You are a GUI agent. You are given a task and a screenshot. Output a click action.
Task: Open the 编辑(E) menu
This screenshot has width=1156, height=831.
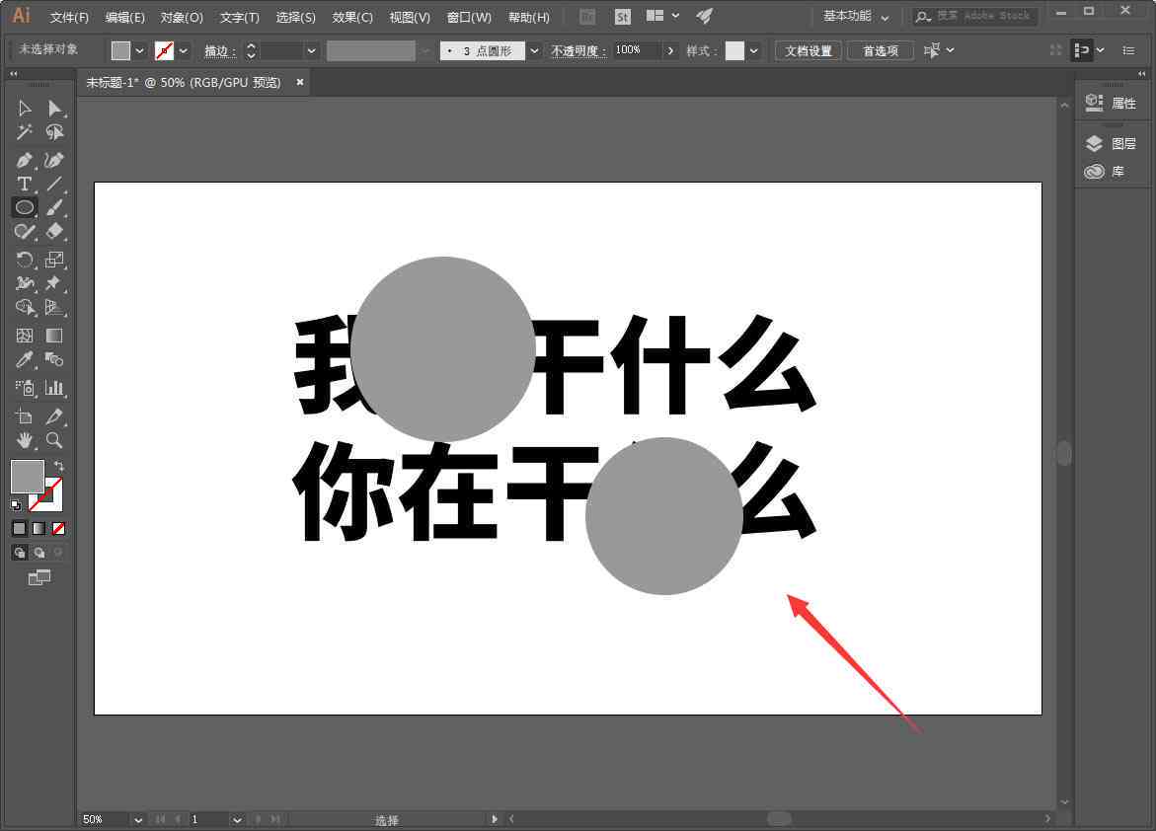coord(124,17)
